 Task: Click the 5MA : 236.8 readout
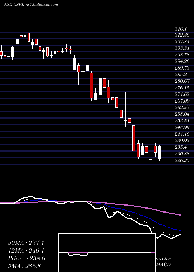(x=24, y=266)
